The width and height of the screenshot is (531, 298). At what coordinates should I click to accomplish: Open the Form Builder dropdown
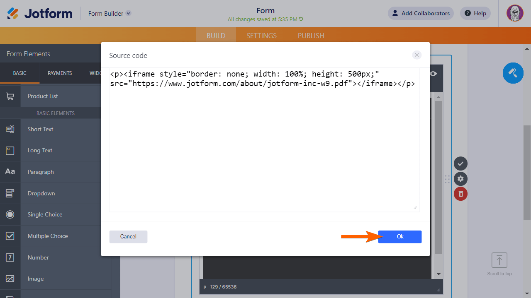[x=110, y=13]
